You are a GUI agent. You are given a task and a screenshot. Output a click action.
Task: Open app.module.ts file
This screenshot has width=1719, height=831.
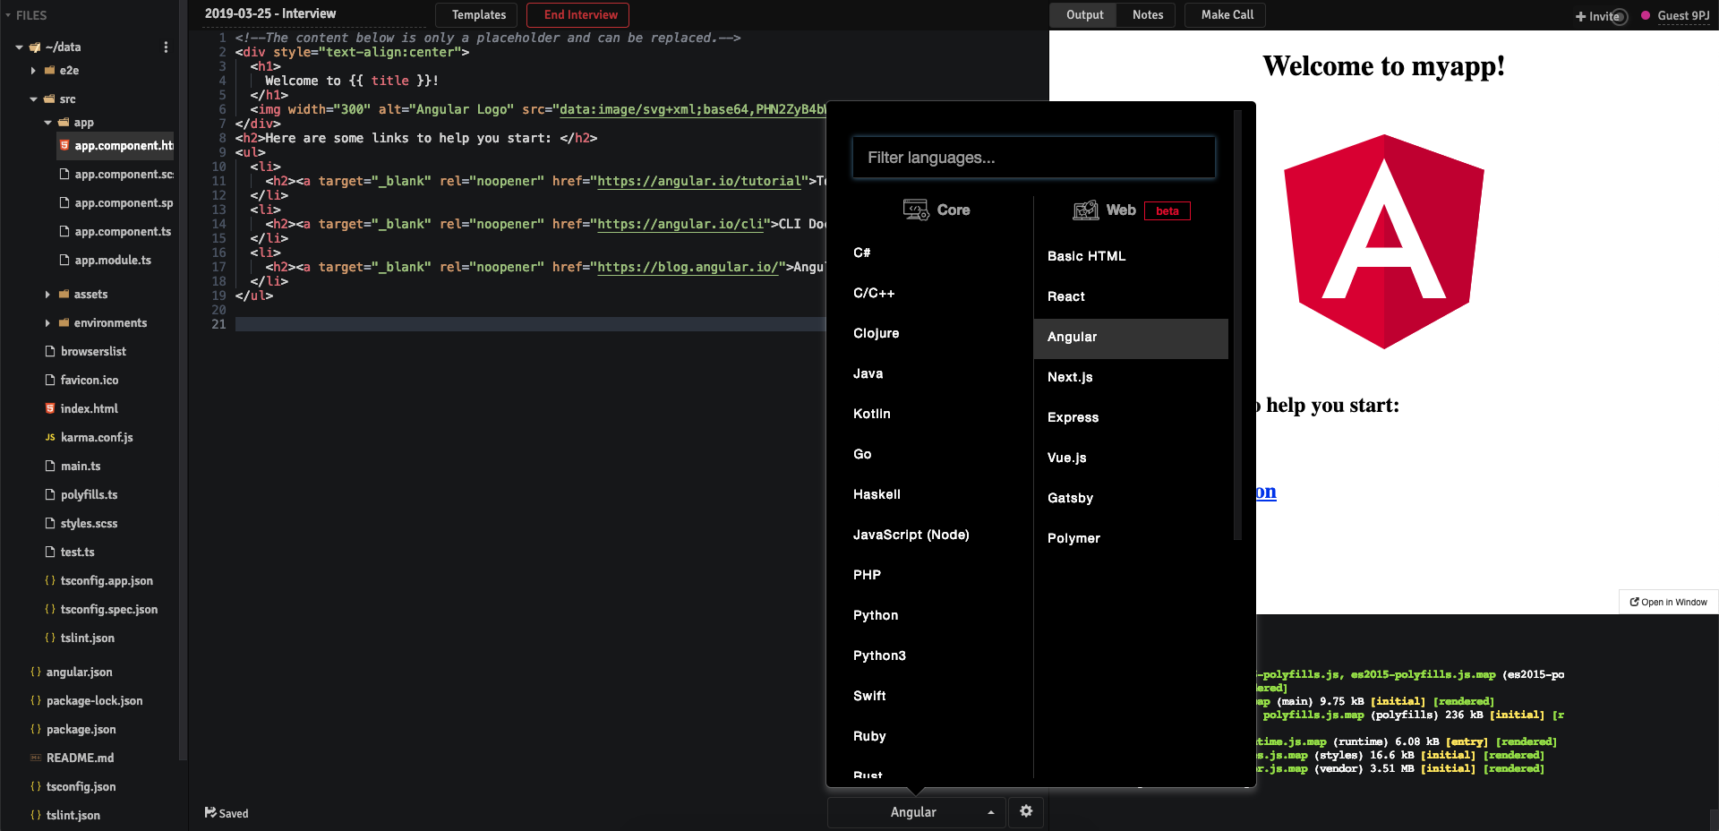point(113,260)
